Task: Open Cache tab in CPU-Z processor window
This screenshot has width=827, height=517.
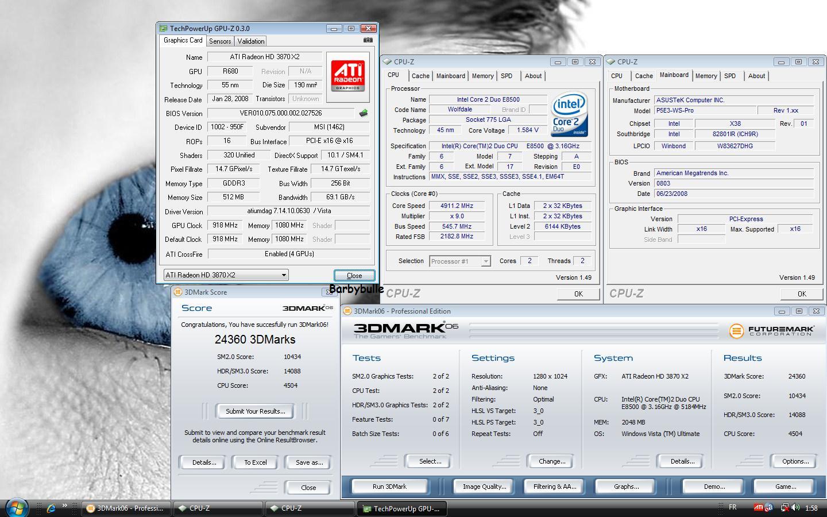Action: (420, 76)
